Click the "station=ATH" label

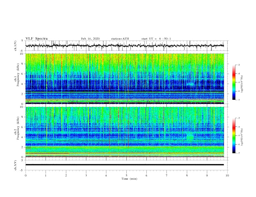[x=120, y=39]
